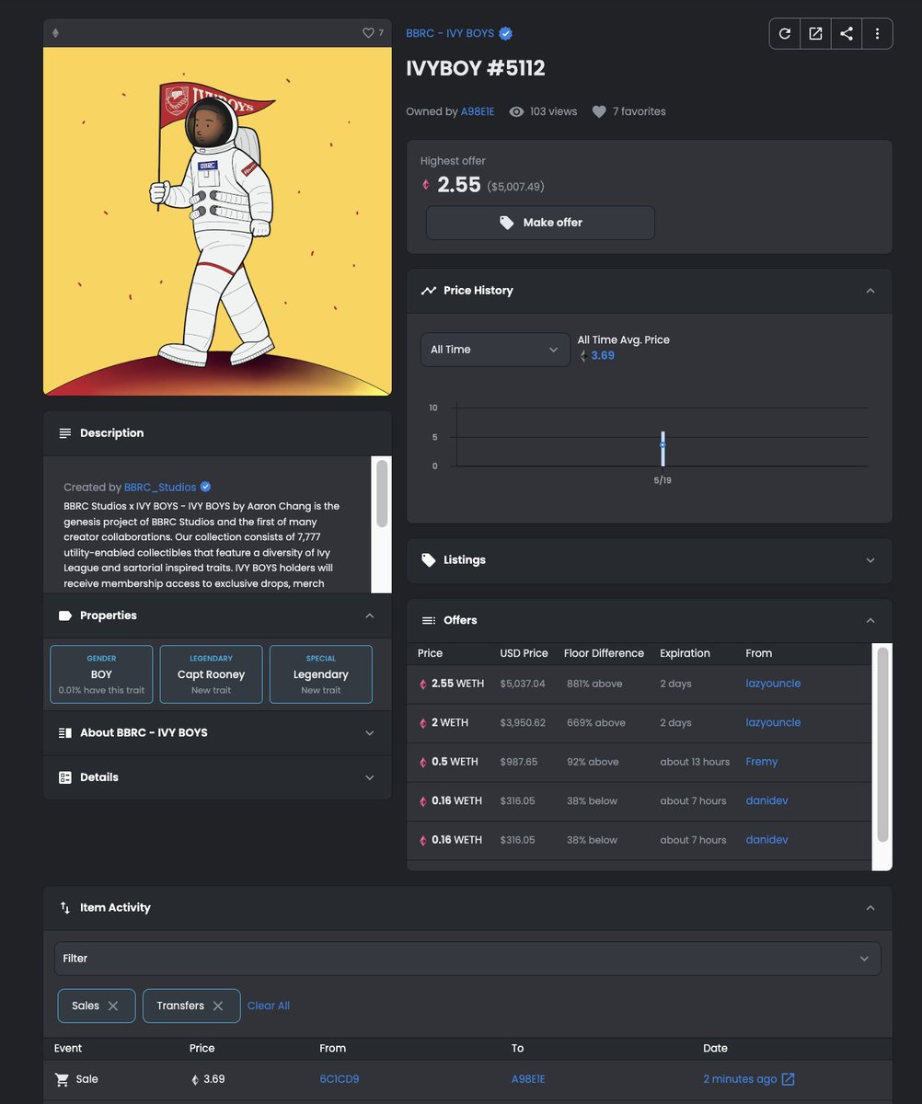Expand the Details section
This screenshot has height=1104, width=922.
point(370,777)
